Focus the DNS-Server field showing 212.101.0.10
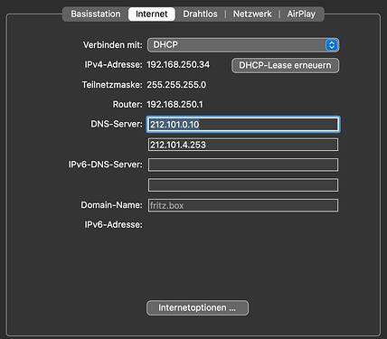 click(243, 125)
